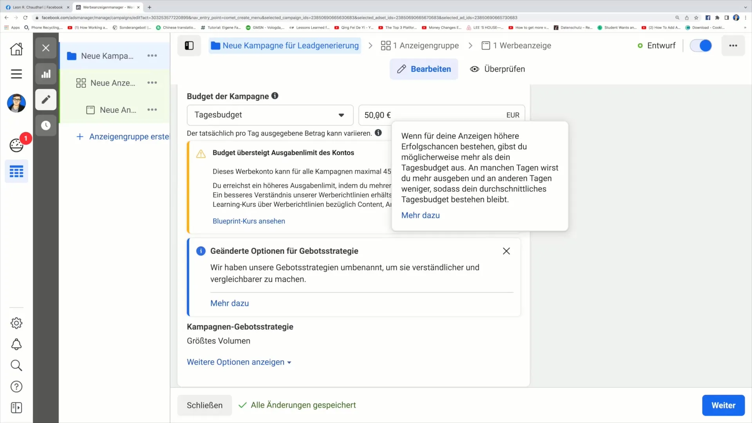
Task: Open the bar chart performance icon
Action: coord(46,74)
